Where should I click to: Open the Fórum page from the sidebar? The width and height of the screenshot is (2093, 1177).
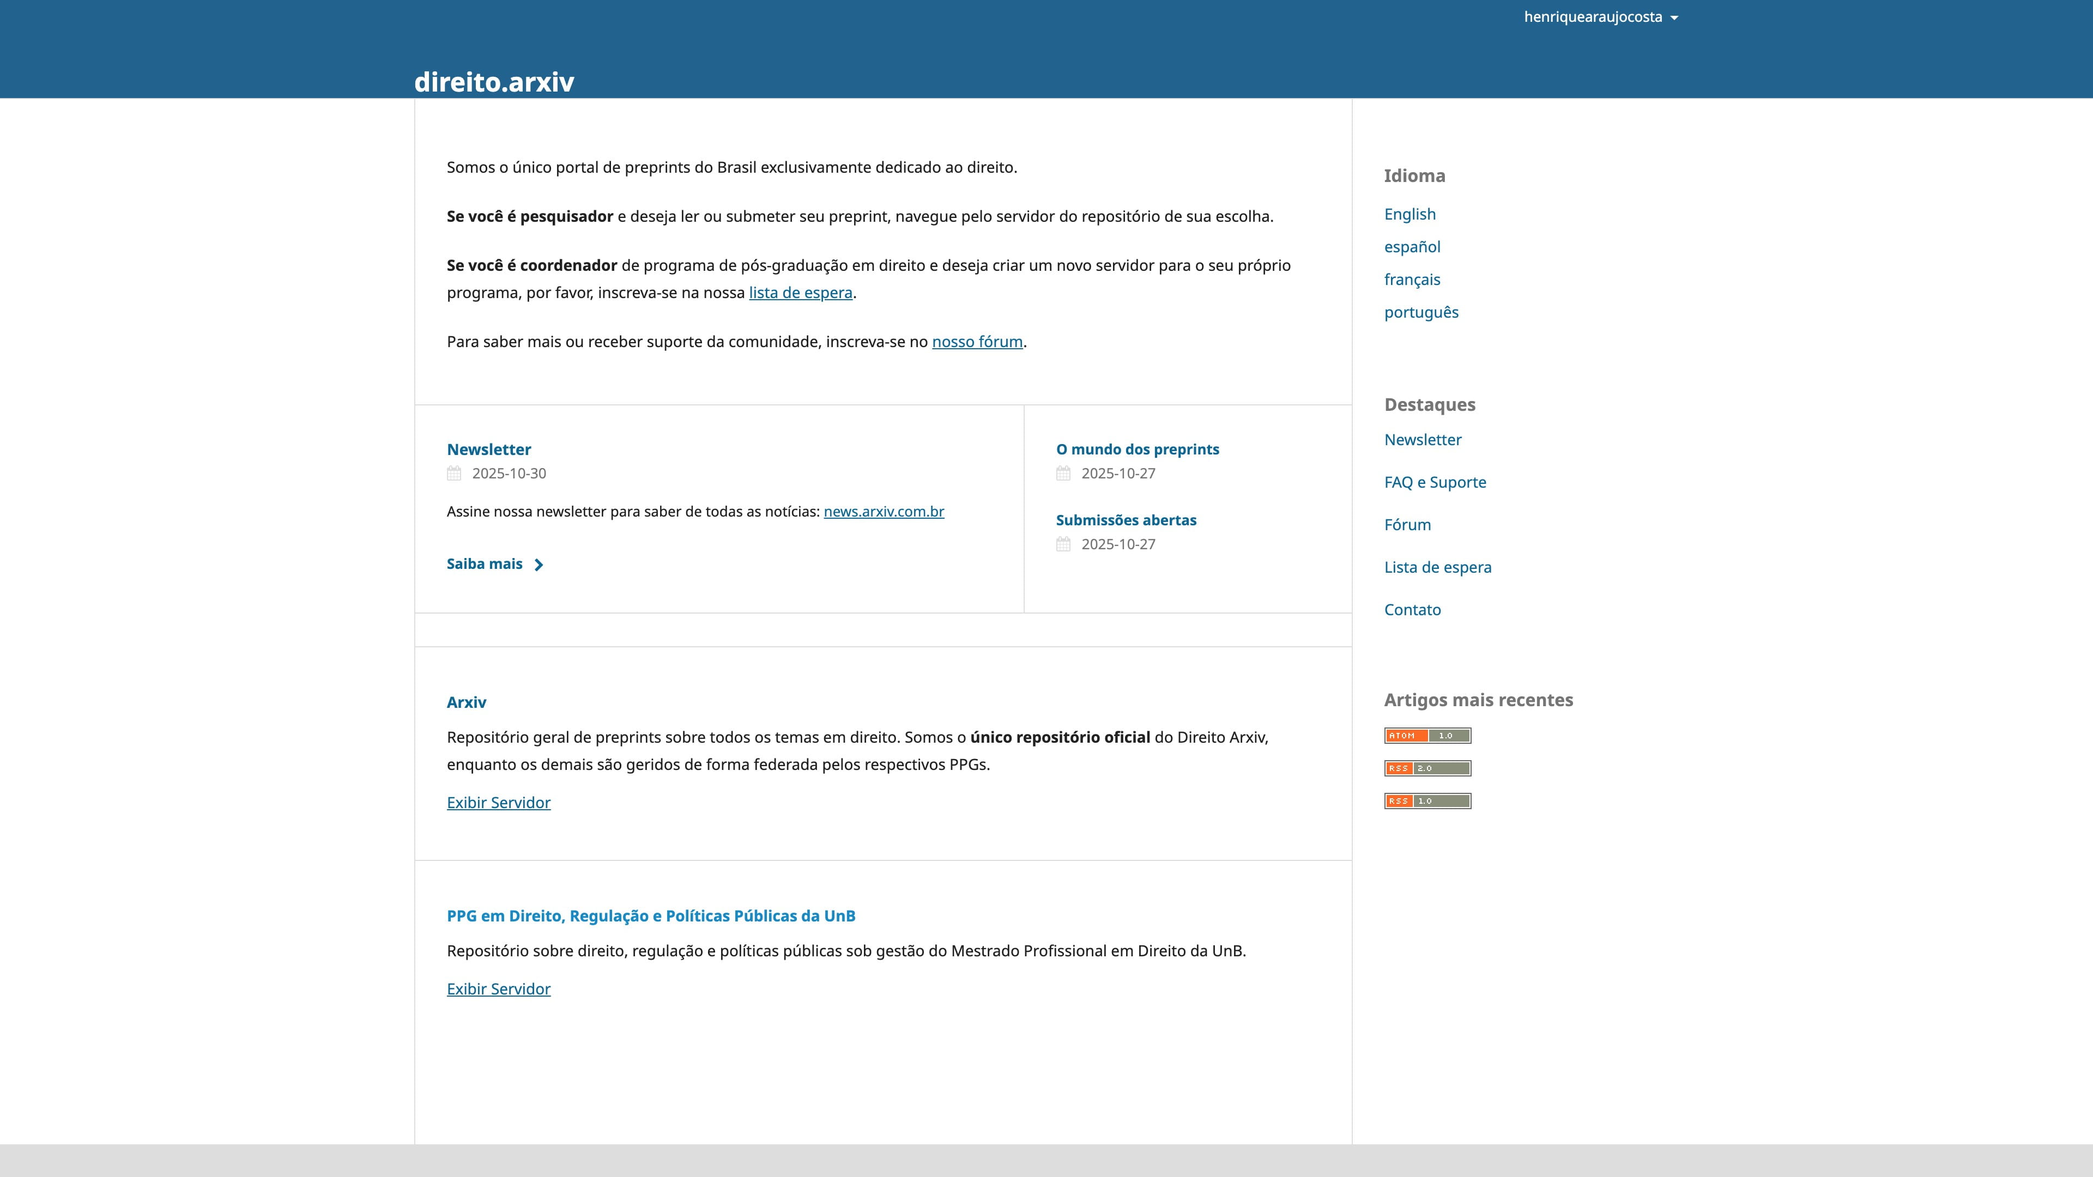tap(1406, 524)
